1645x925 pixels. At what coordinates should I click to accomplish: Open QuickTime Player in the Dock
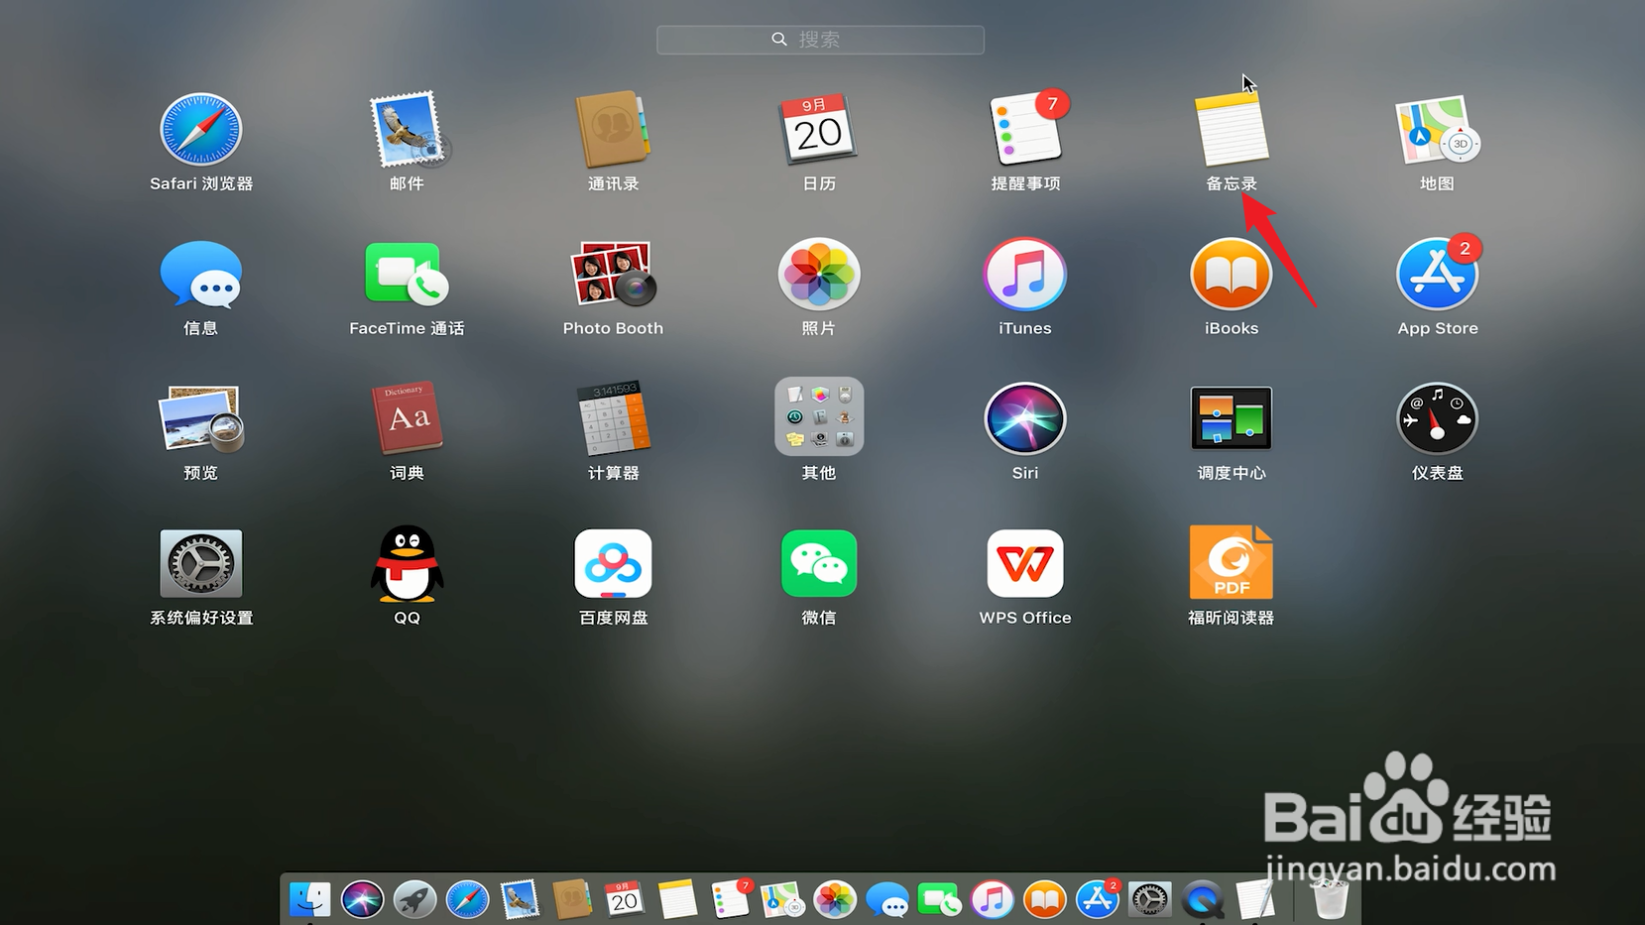click(x=1203, y=900)
